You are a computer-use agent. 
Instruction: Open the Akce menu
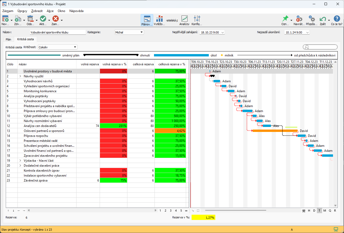(50, 11)
